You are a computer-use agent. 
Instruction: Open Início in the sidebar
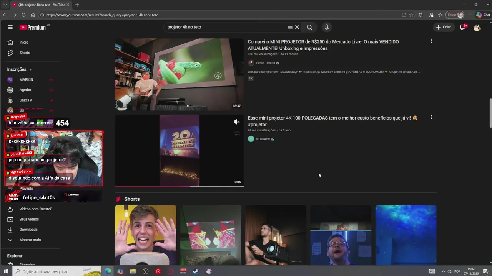coord(24,43)
